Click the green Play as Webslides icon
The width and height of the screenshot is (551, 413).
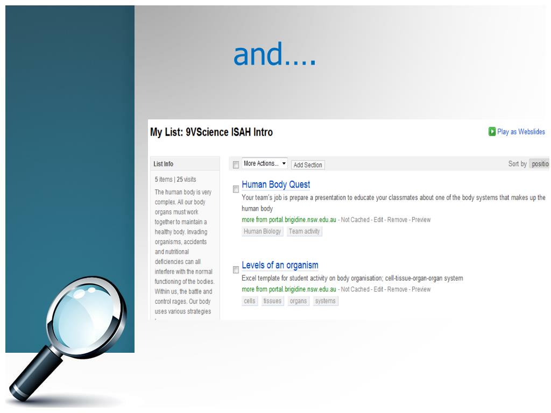(x=492, y=132)
